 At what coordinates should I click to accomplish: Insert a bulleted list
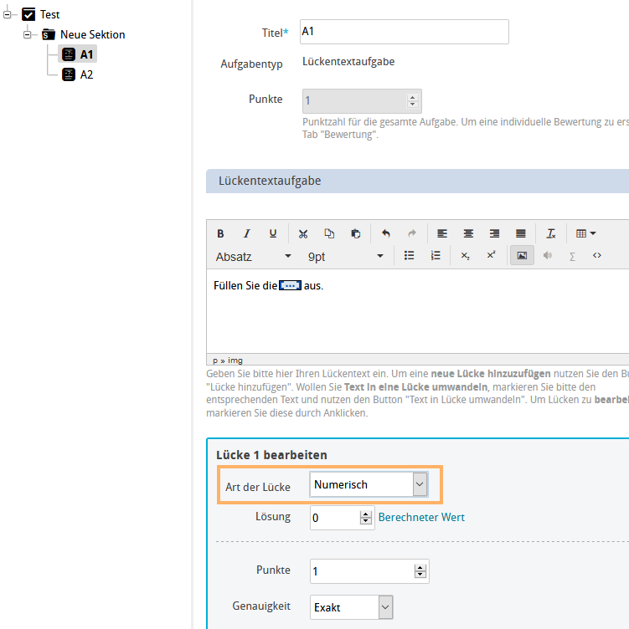(410, 256)
